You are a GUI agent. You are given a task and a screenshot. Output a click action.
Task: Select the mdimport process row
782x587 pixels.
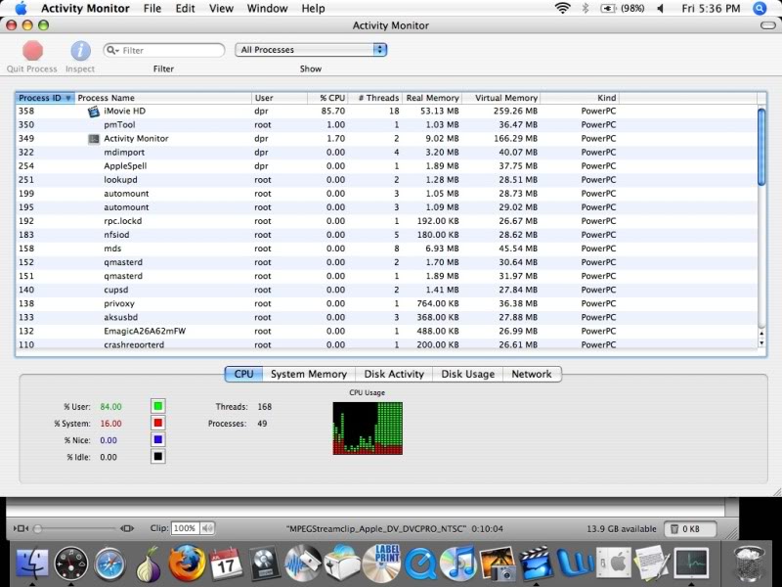coord(386,153)
